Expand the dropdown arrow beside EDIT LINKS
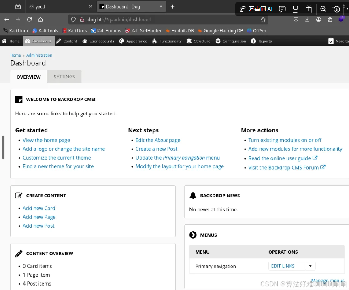The height and width of the screenshot is (290, 349). pos(310,266)
